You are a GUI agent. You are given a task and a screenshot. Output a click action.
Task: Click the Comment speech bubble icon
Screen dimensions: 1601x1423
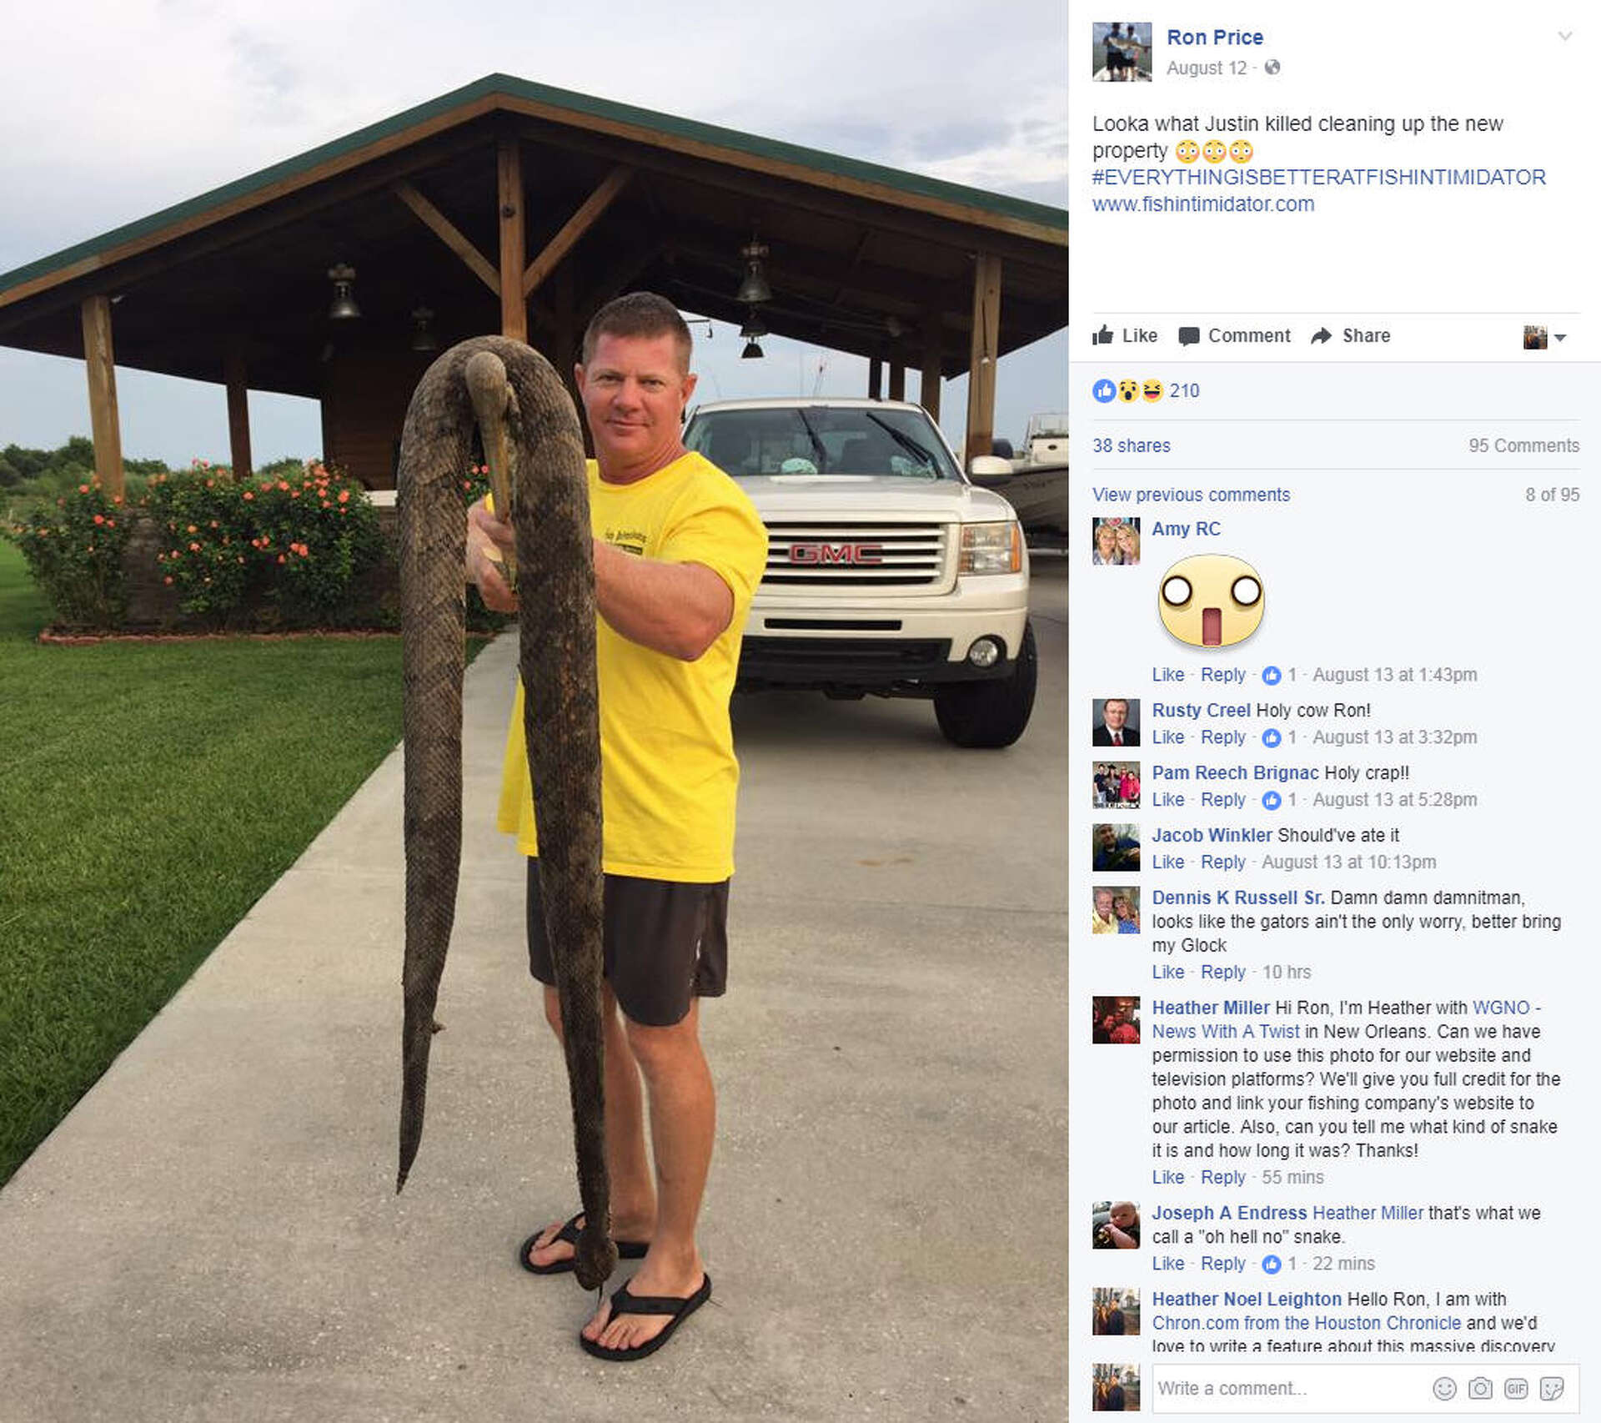[1188, 336]
